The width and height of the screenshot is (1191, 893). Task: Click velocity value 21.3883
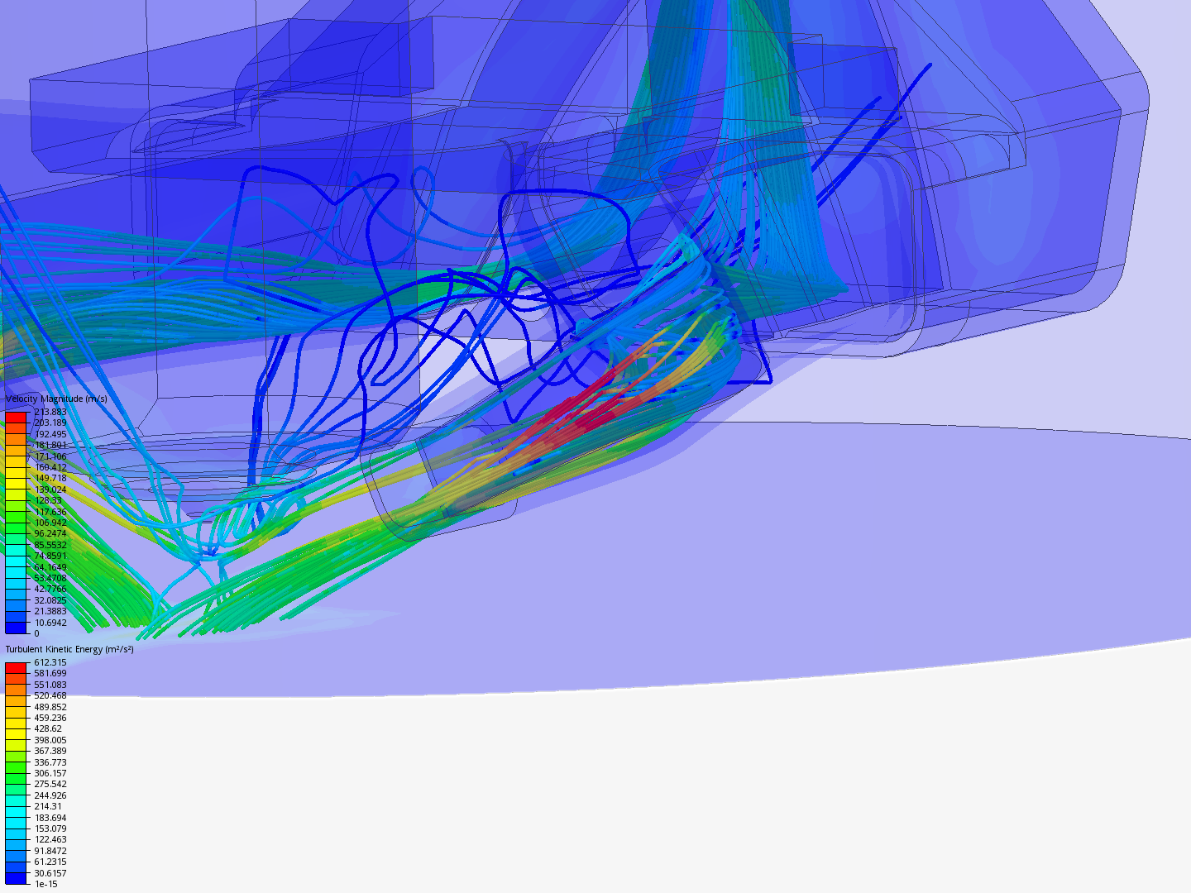[x=50, y=611]
